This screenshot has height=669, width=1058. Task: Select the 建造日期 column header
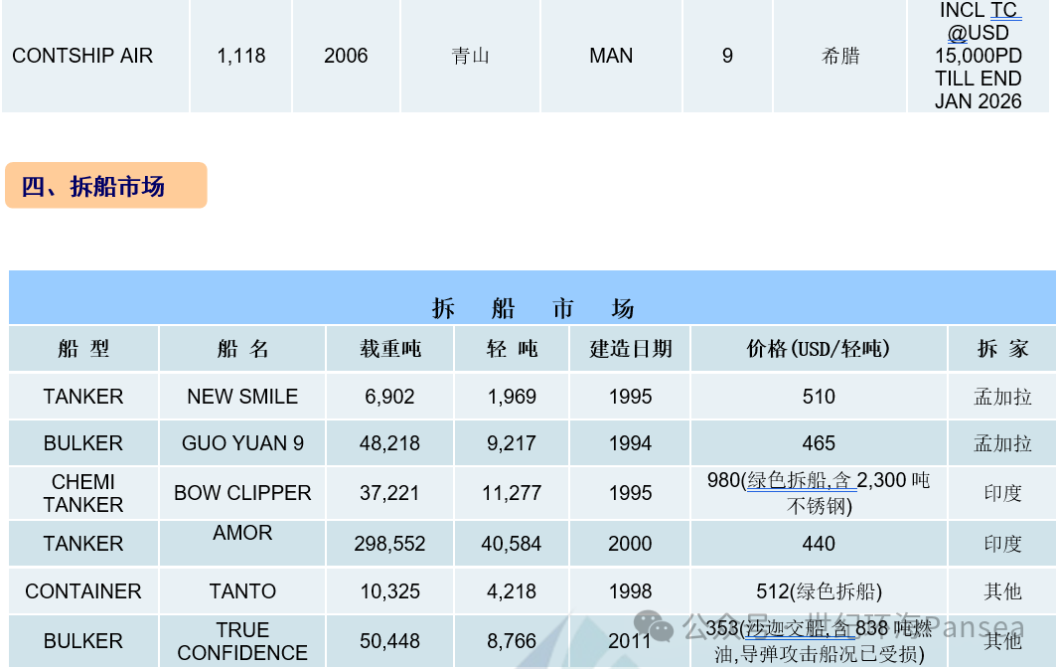pos(630,349)
